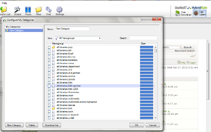Viewport: 211px width, 132px height.
Task: Click the size bar of alt.binaries.u-4all
Action: 147,118
